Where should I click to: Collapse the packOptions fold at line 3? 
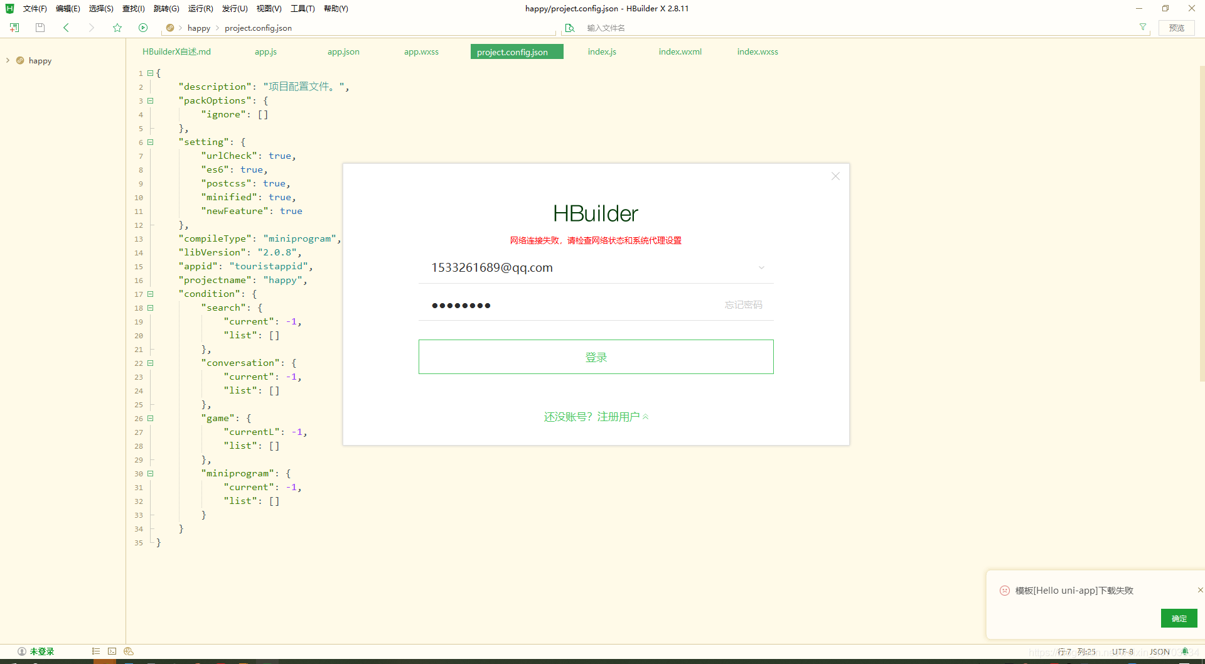(151, 100)
